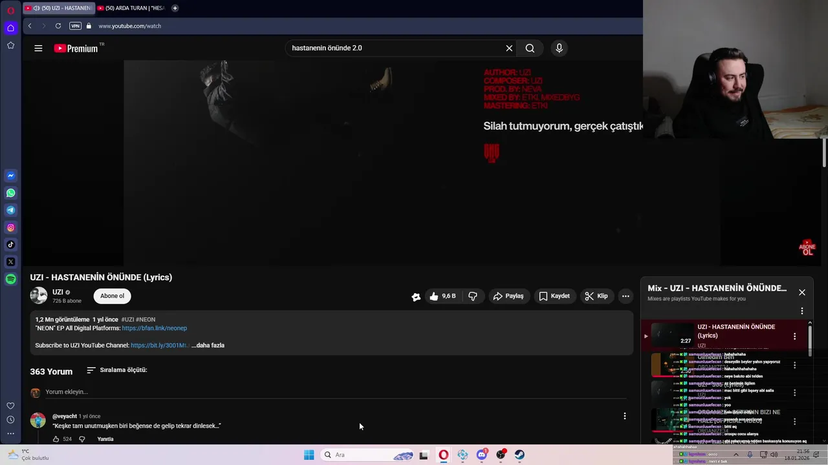Switch to the ARDA TURAN browser tab
Viewport: 828px width, 465px height.
coord(131,8)
